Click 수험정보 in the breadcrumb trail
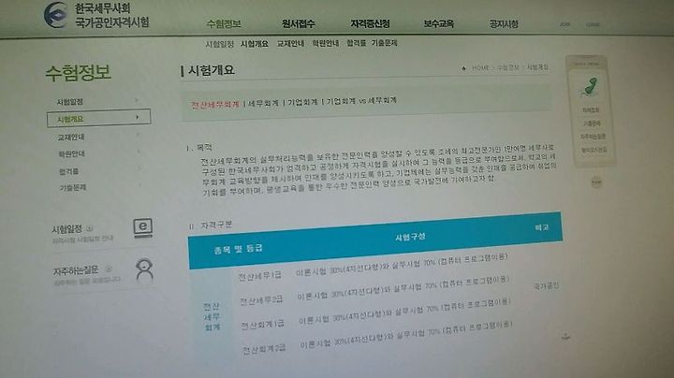674x378 pixels. [x=507, y=67]
